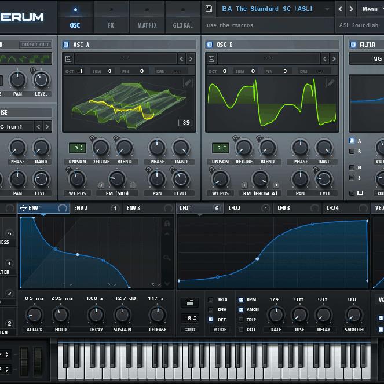Click next OSC B warp mode arrow
Screen dimensions: 384x384
tap(276, 185)
